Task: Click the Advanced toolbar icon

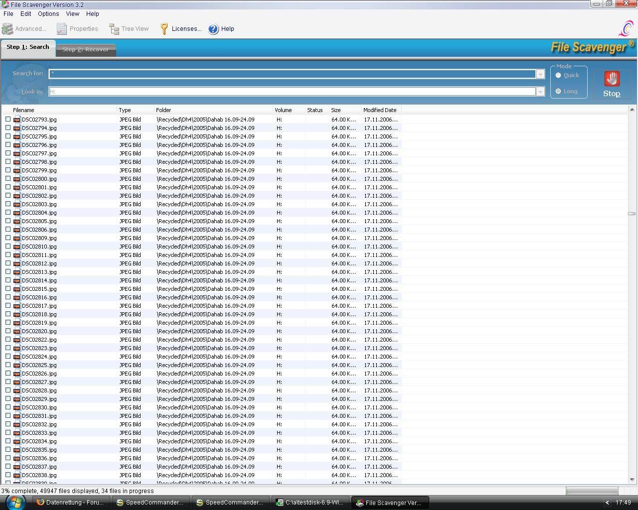Action: pyautogui.click(x=7, y=29)
